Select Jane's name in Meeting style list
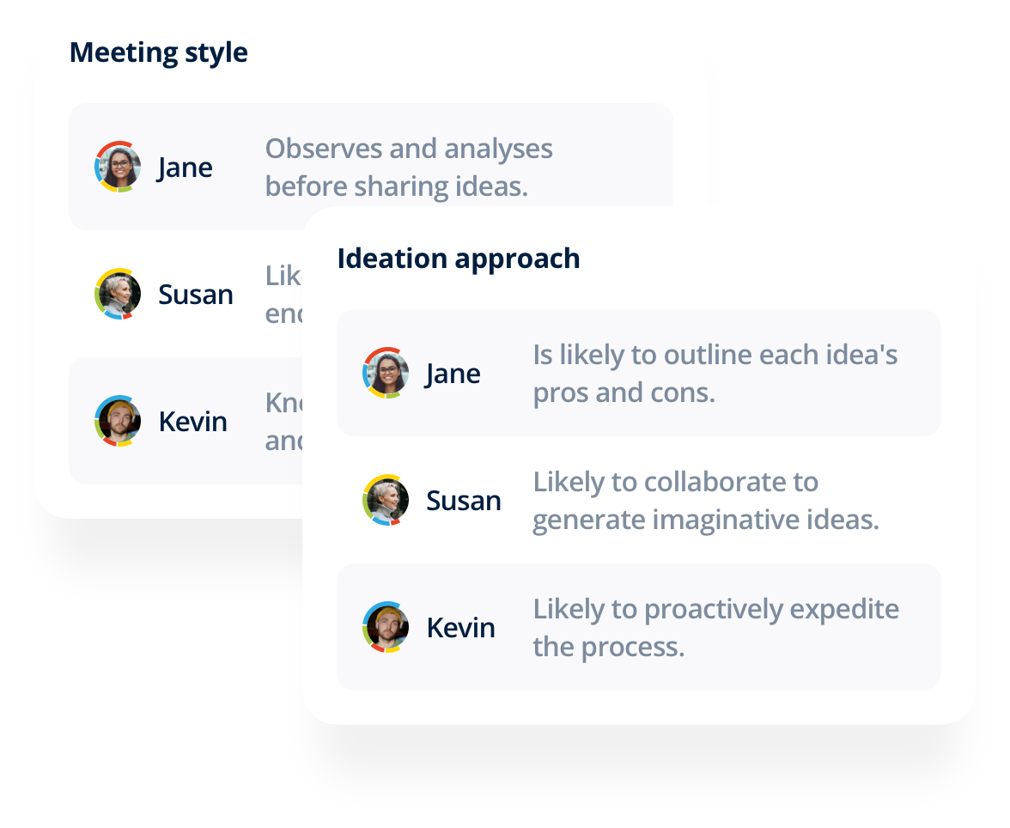Image resolution: width=1010 pixels, height=828 pixels. pos(185,168)
